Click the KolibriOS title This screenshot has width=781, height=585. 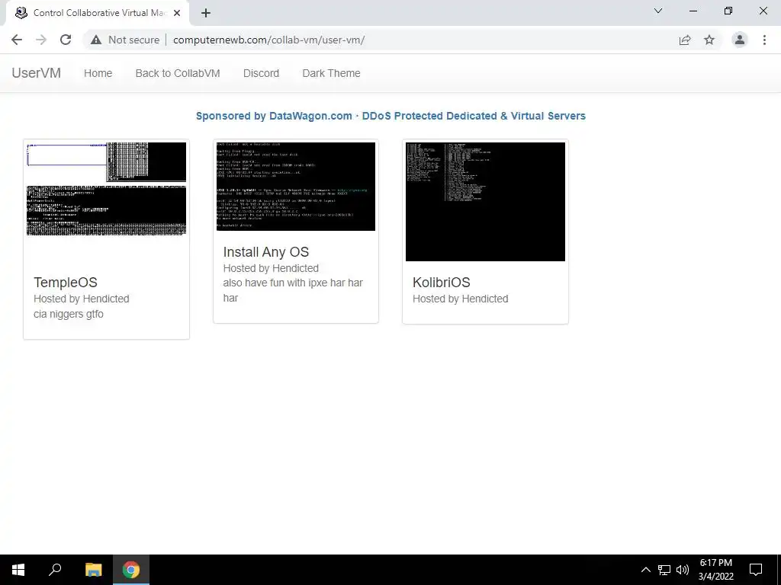(x=442, y=282)
